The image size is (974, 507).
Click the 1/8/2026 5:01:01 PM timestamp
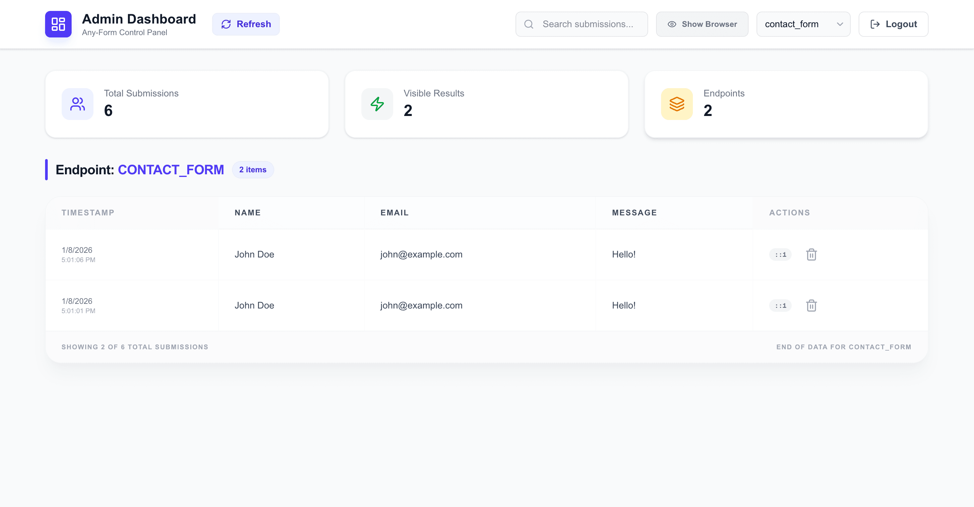click(x=79, y=306)
